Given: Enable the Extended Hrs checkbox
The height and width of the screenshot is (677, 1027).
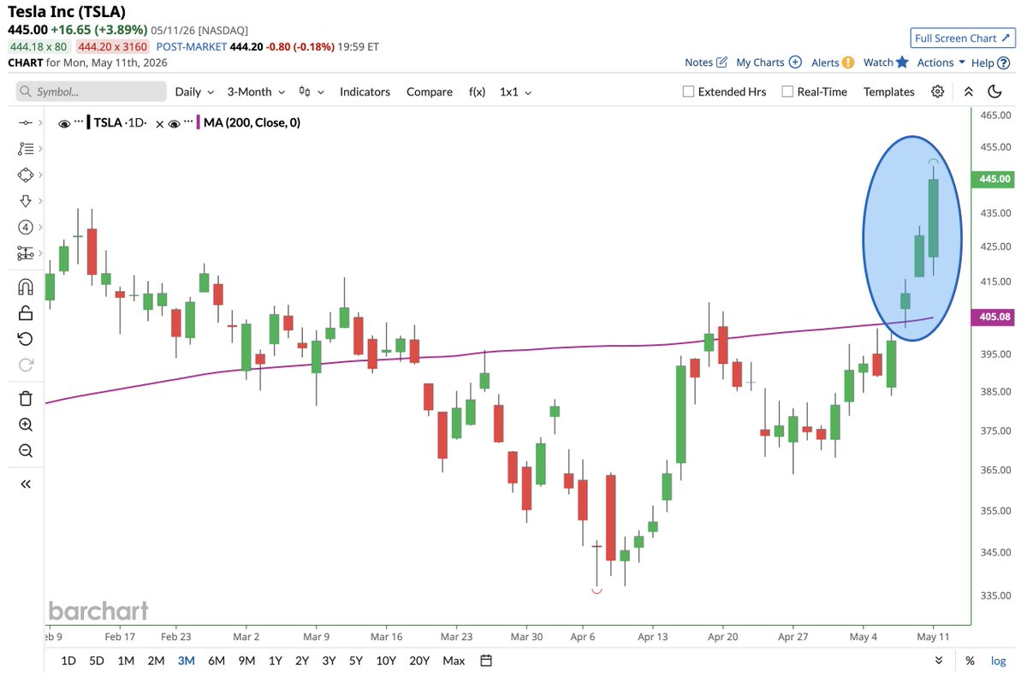Looking at the screenshot, I should (688, 92).
